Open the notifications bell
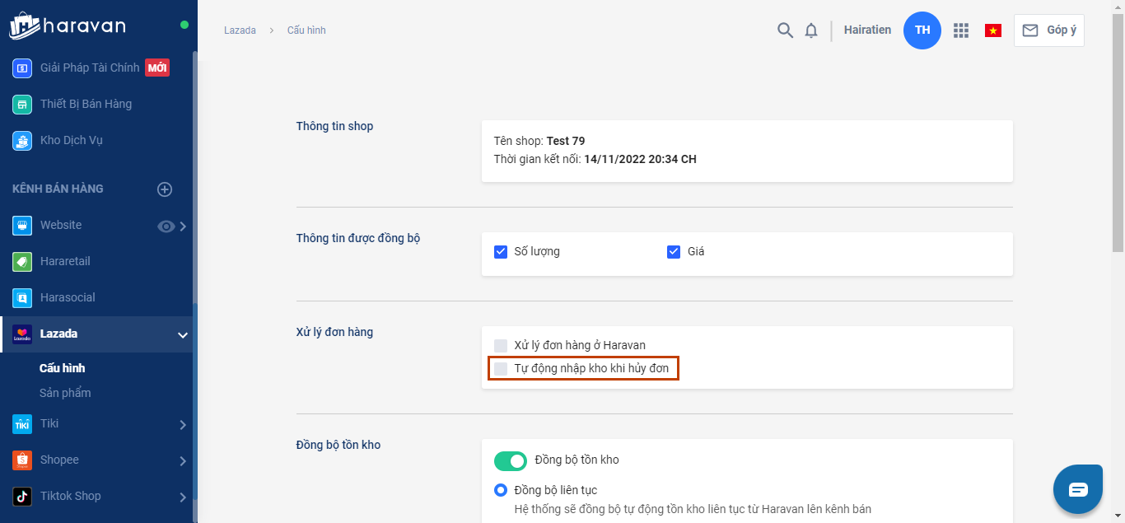The height and width of the screenshot is (523, 1125). [x=811, y=30]
